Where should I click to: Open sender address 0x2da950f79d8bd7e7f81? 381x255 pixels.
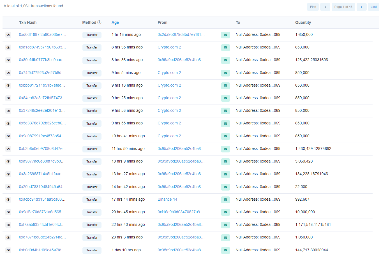point(181,34)
